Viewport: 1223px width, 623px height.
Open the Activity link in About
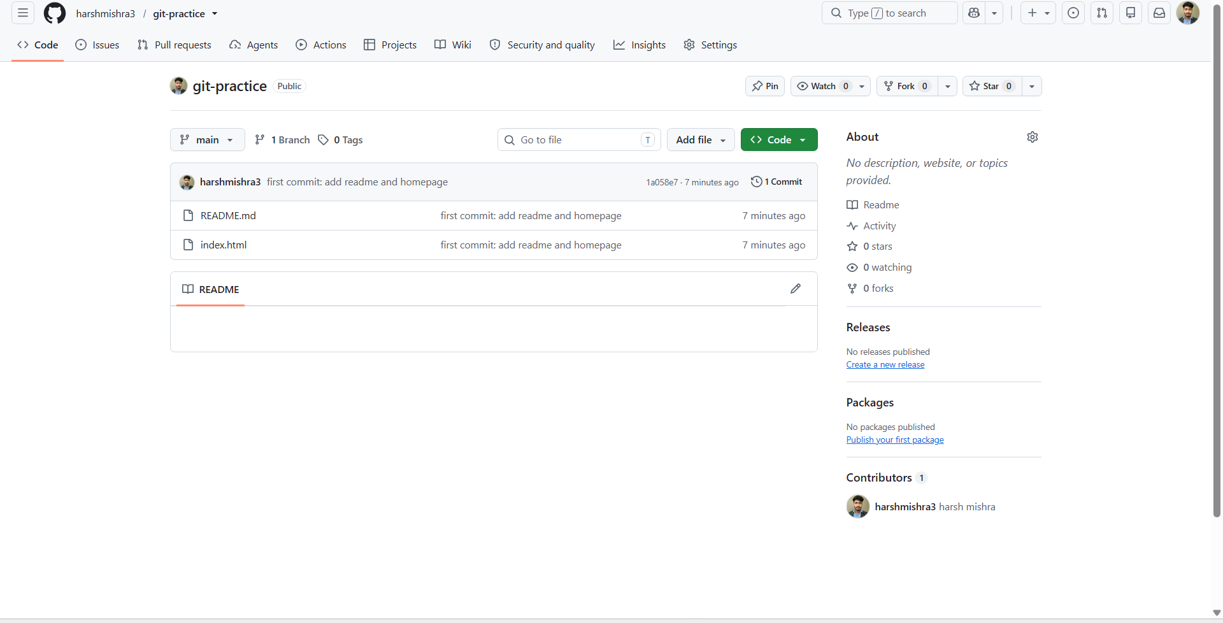(871, 226)
